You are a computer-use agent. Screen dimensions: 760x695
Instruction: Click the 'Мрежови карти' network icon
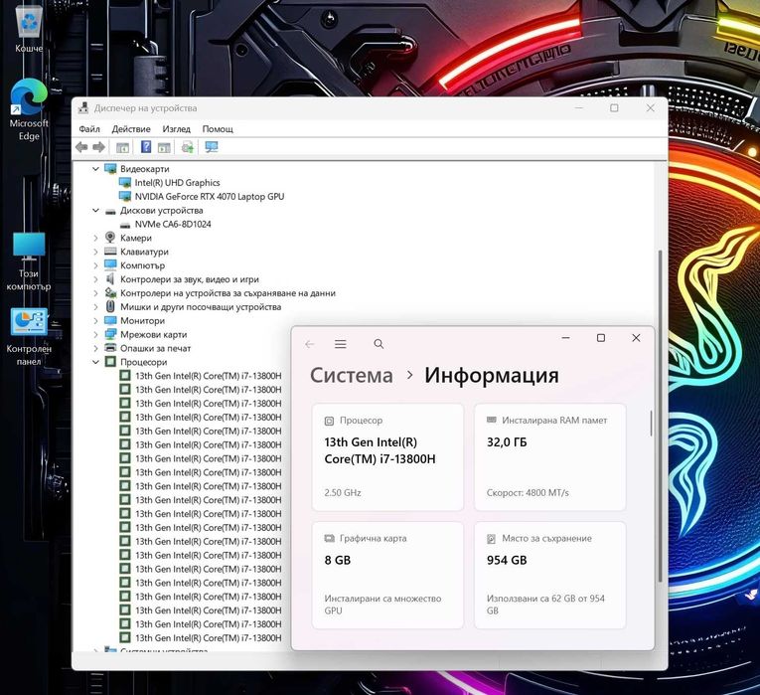tap(110, 334)
